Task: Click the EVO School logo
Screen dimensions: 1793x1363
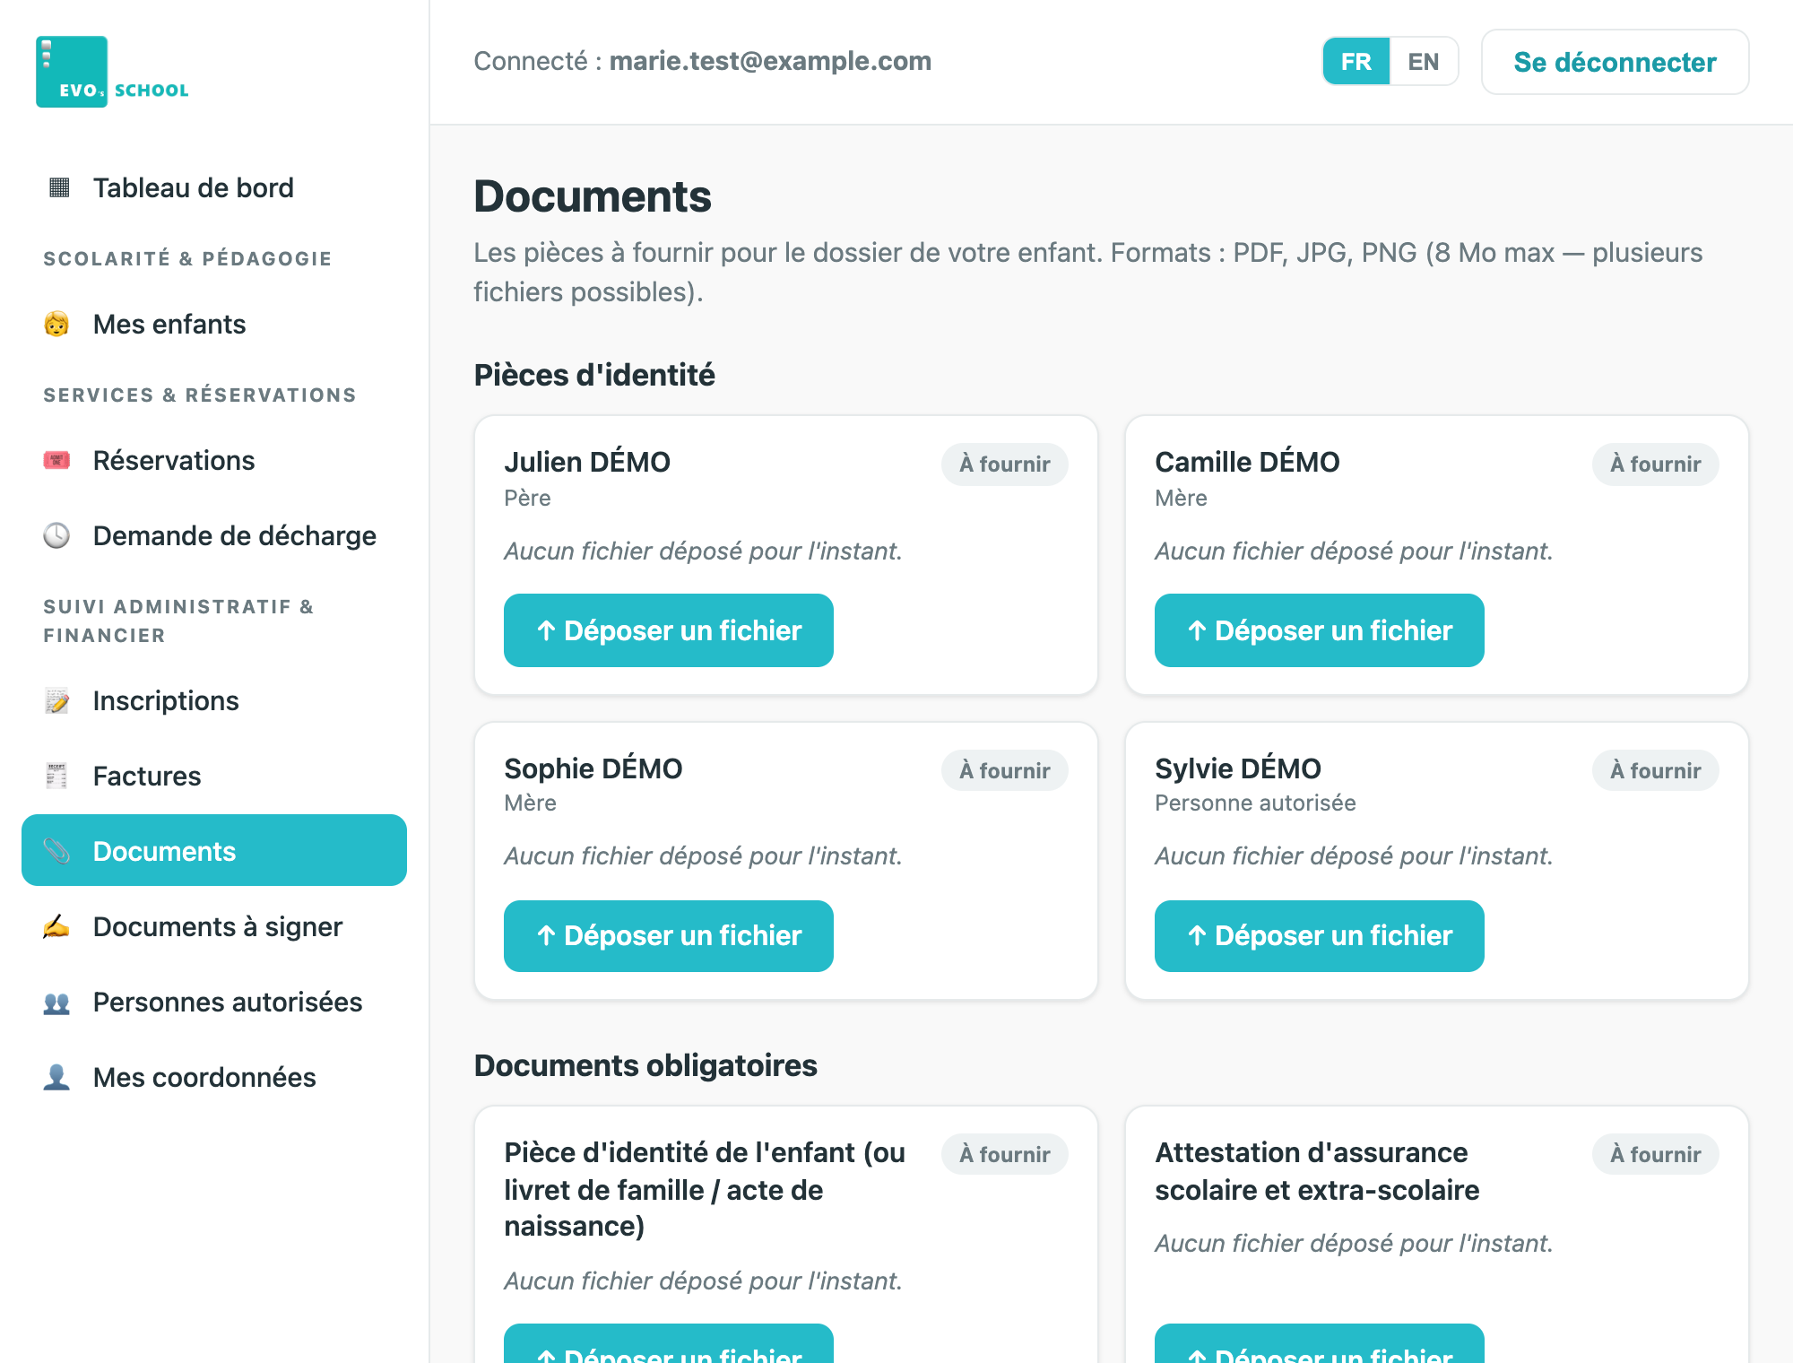Action: coord(112,72)
